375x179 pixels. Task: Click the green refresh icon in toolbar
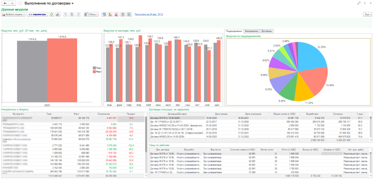coord(52,14)
